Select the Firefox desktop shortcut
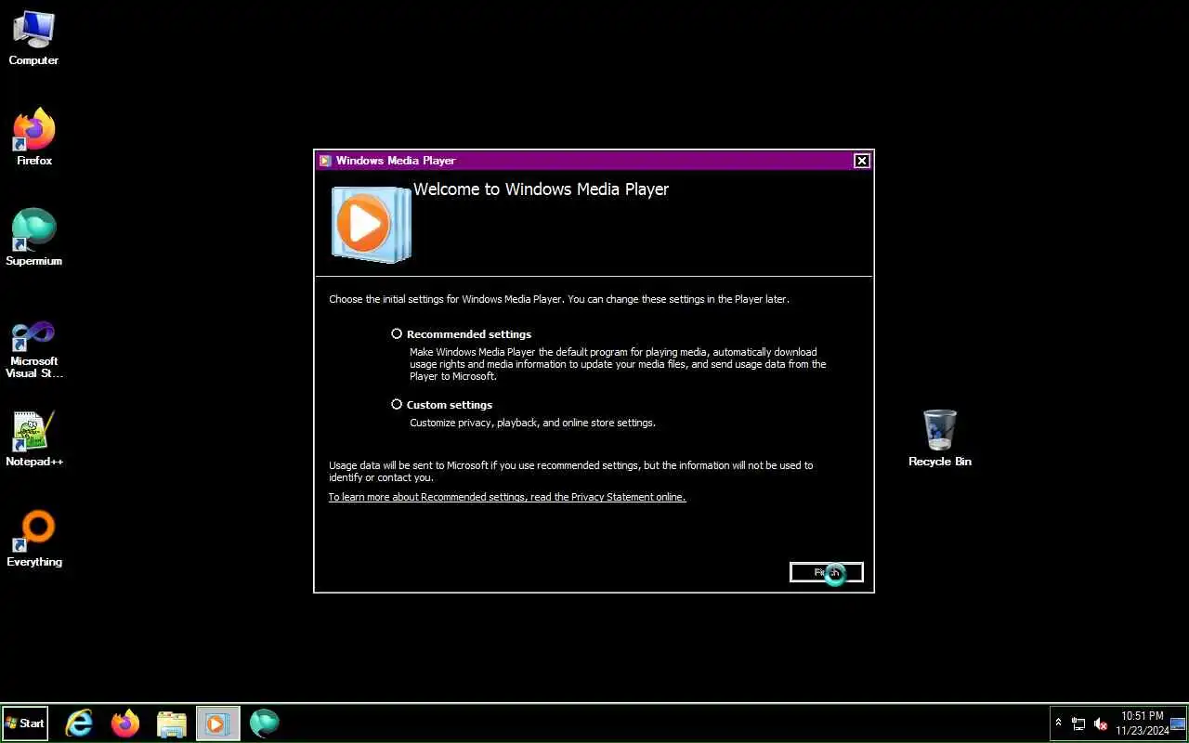Image resolution: width=1189 pixels, height=743 pixels. [x=34, y=137]
